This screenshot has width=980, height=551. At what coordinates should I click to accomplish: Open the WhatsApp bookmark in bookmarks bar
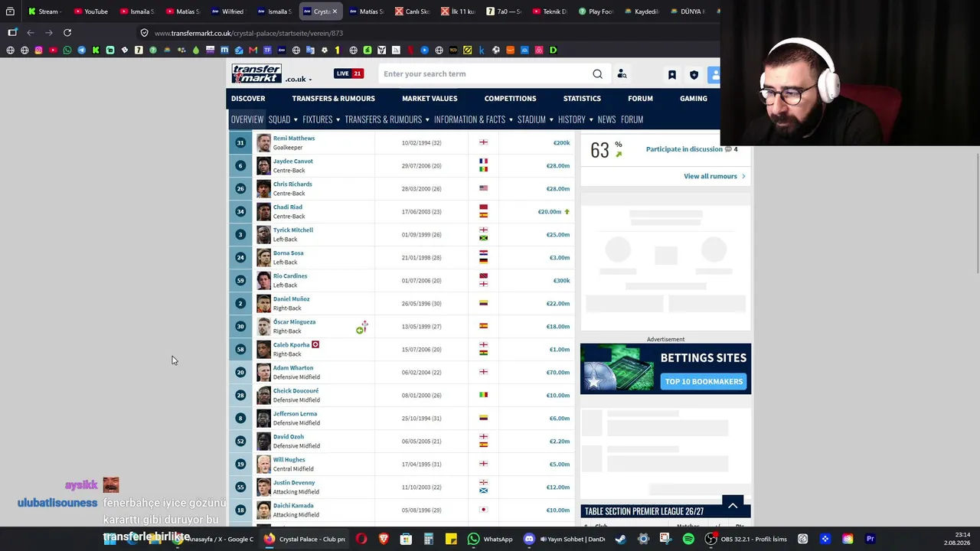tap(67, 51)
